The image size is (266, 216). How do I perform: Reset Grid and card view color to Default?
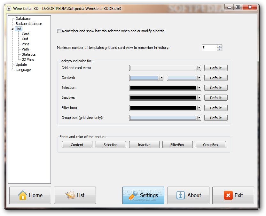[216, 68]
